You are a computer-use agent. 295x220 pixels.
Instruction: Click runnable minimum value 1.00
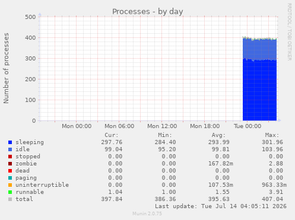pyautogui.click(x=169, y=192)
